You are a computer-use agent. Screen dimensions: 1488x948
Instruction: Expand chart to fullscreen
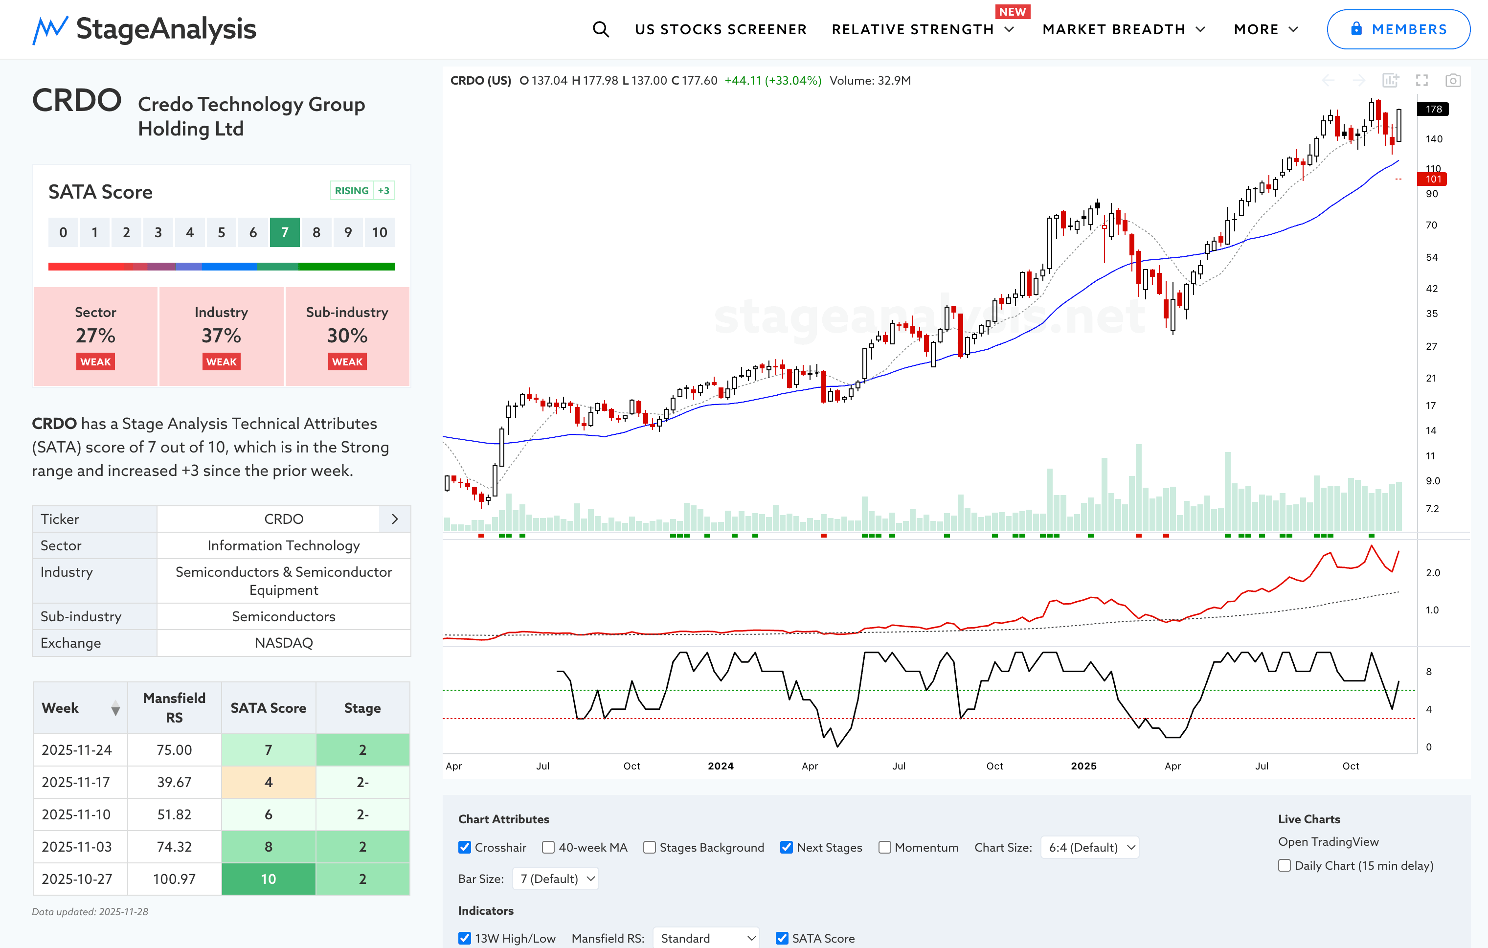pyautogui.click(x=1422, y=80)
